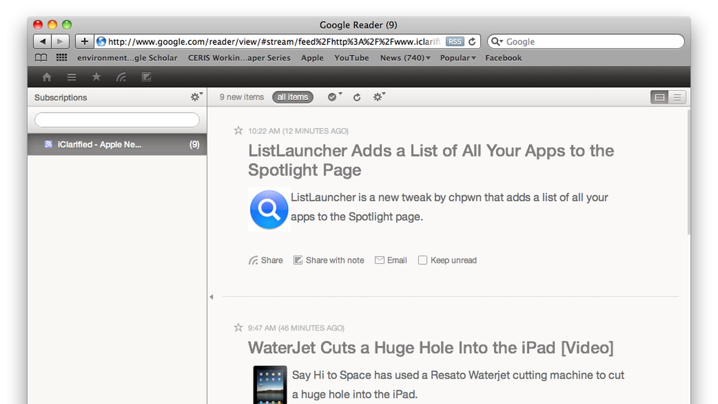The height and width of the screenshot is (404, 718).
Task: Click the URL address field
Action: coord(274,42)
